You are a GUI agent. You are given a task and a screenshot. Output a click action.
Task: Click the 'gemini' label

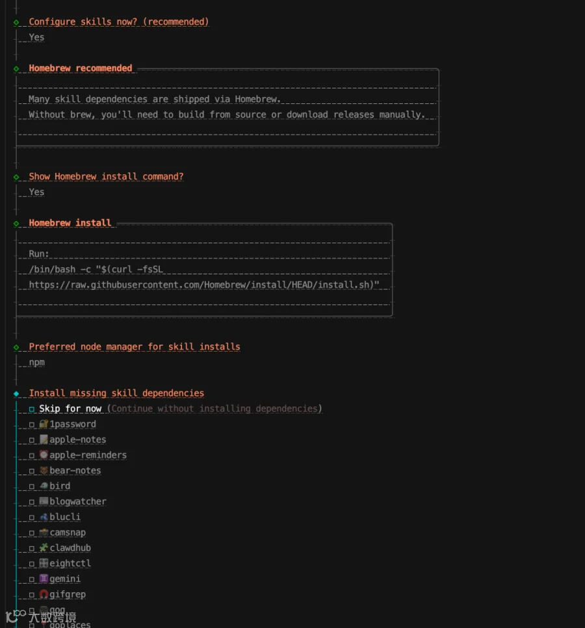click(65, 579)
